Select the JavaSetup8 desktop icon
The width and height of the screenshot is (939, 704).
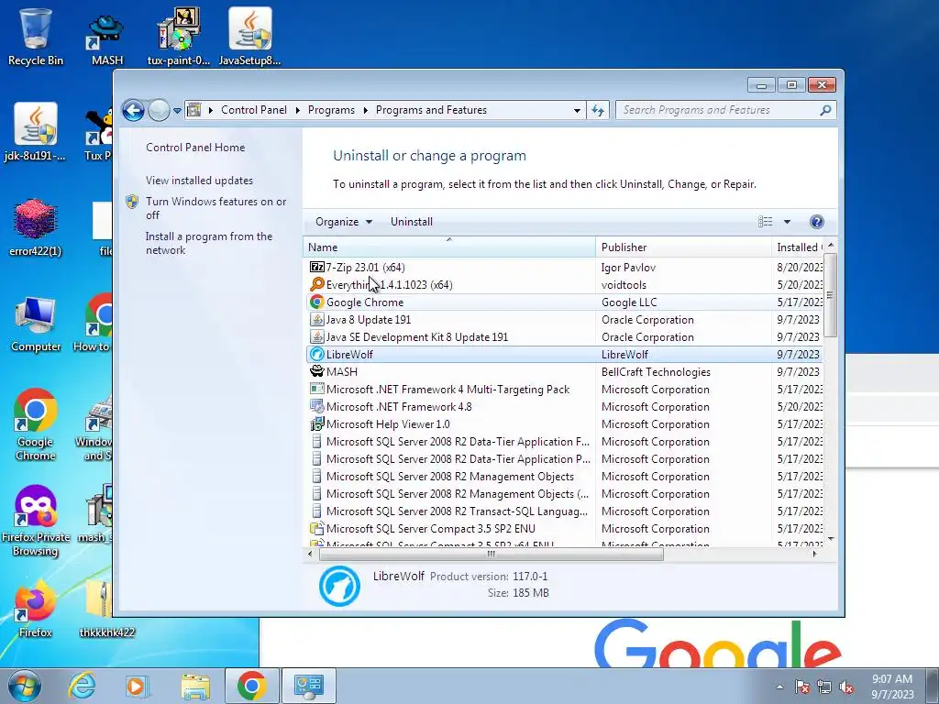pyautogui.click(x=249, y=37)
